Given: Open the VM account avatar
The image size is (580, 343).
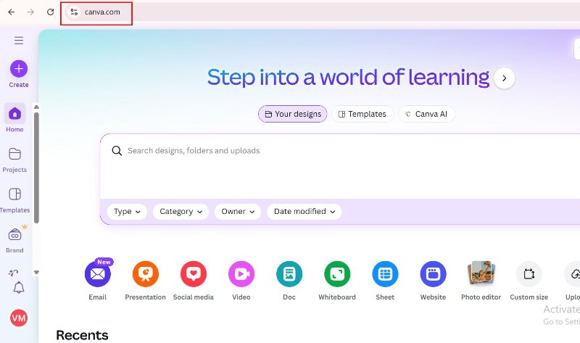Looking at the screenshot, I should 19,318.
